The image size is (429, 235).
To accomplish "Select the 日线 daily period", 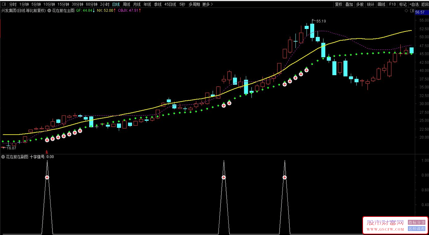I will click(x=116, y=4).
